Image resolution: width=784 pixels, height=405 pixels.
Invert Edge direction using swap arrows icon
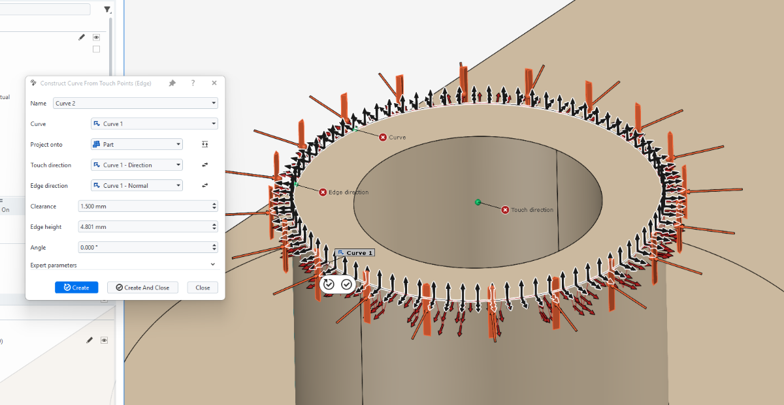tap(204, 186)
